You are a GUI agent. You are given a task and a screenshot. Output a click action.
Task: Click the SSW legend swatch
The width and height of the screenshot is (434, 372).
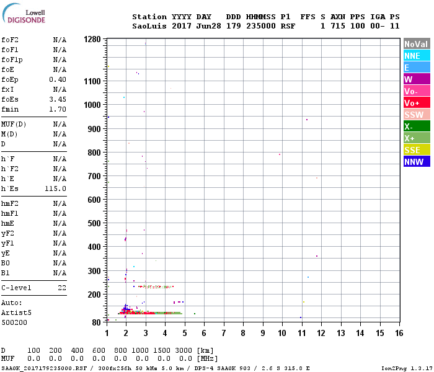click(417, 114)
